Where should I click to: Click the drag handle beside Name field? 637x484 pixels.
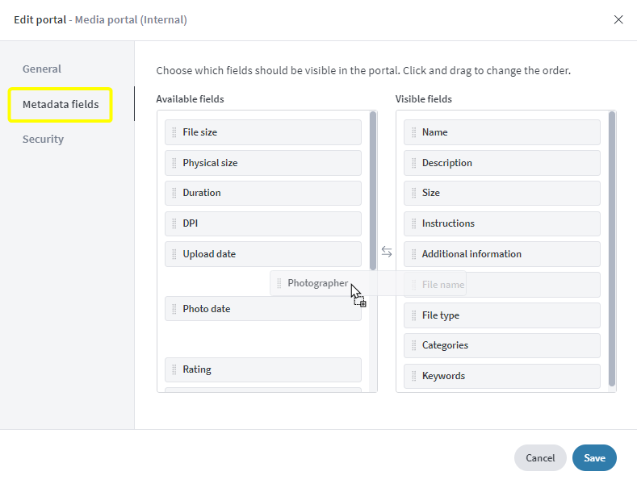[413, 132]
